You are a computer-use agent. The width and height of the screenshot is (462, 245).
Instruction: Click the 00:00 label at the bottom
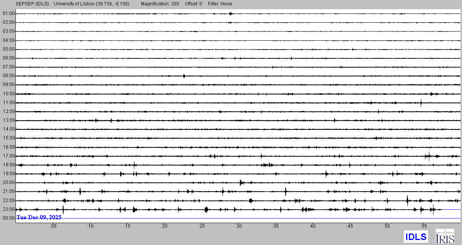(x=8, y=218)
